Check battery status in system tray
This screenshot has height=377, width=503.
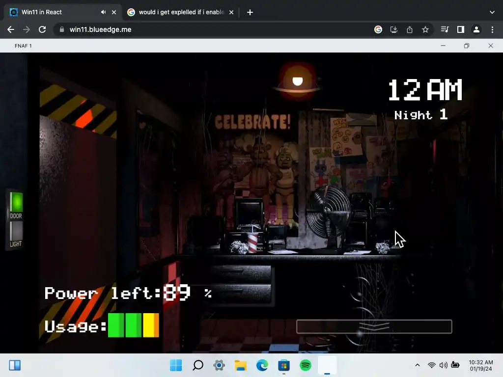(x=455, y=365)
